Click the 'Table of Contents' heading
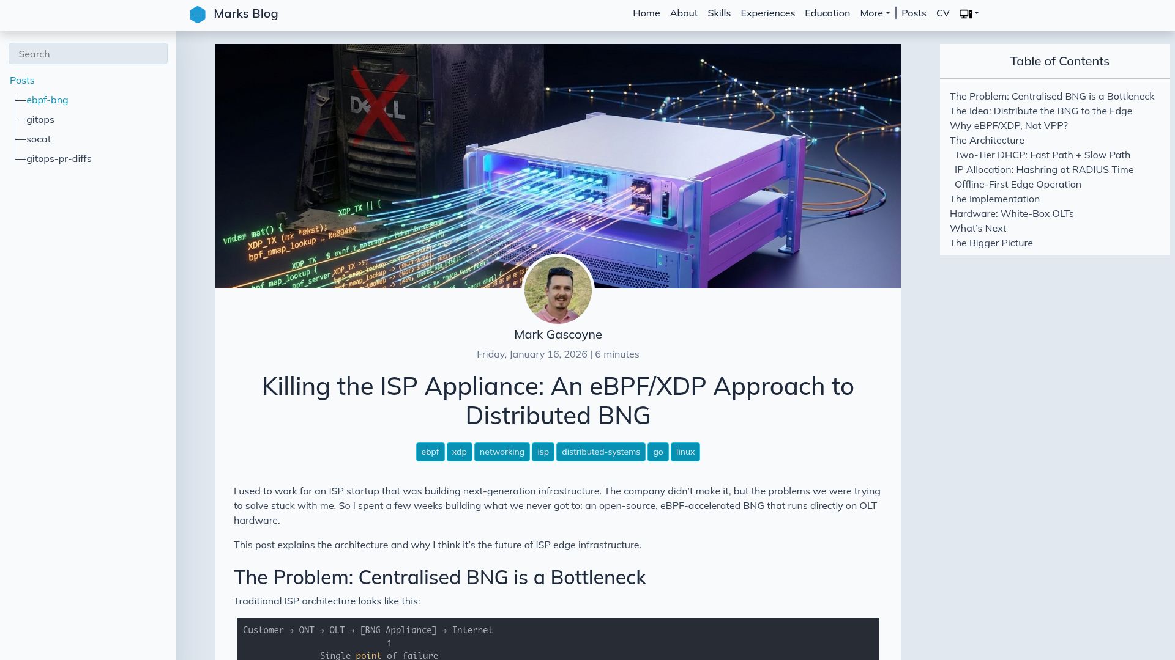This screenshot has height=660, width=1175. [x=1059, y=62]
